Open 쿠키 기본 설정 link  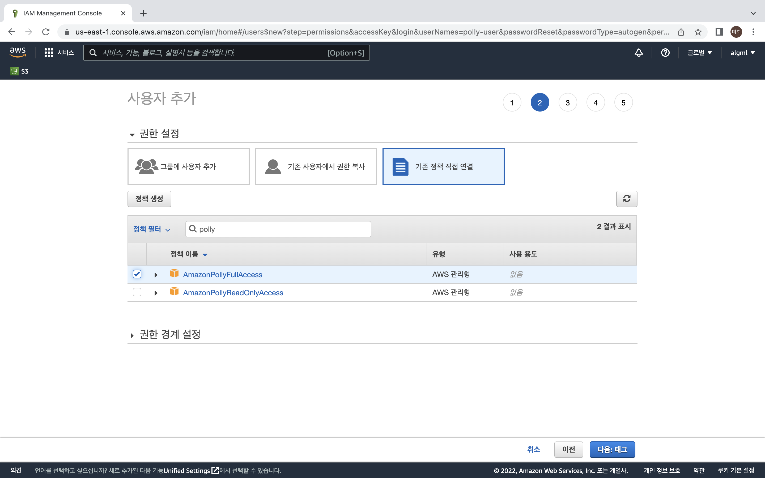(736, 470)
